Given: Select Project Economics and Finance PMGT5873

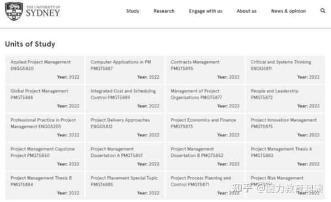Looking at the screenshot, I should tap(205, 128).
